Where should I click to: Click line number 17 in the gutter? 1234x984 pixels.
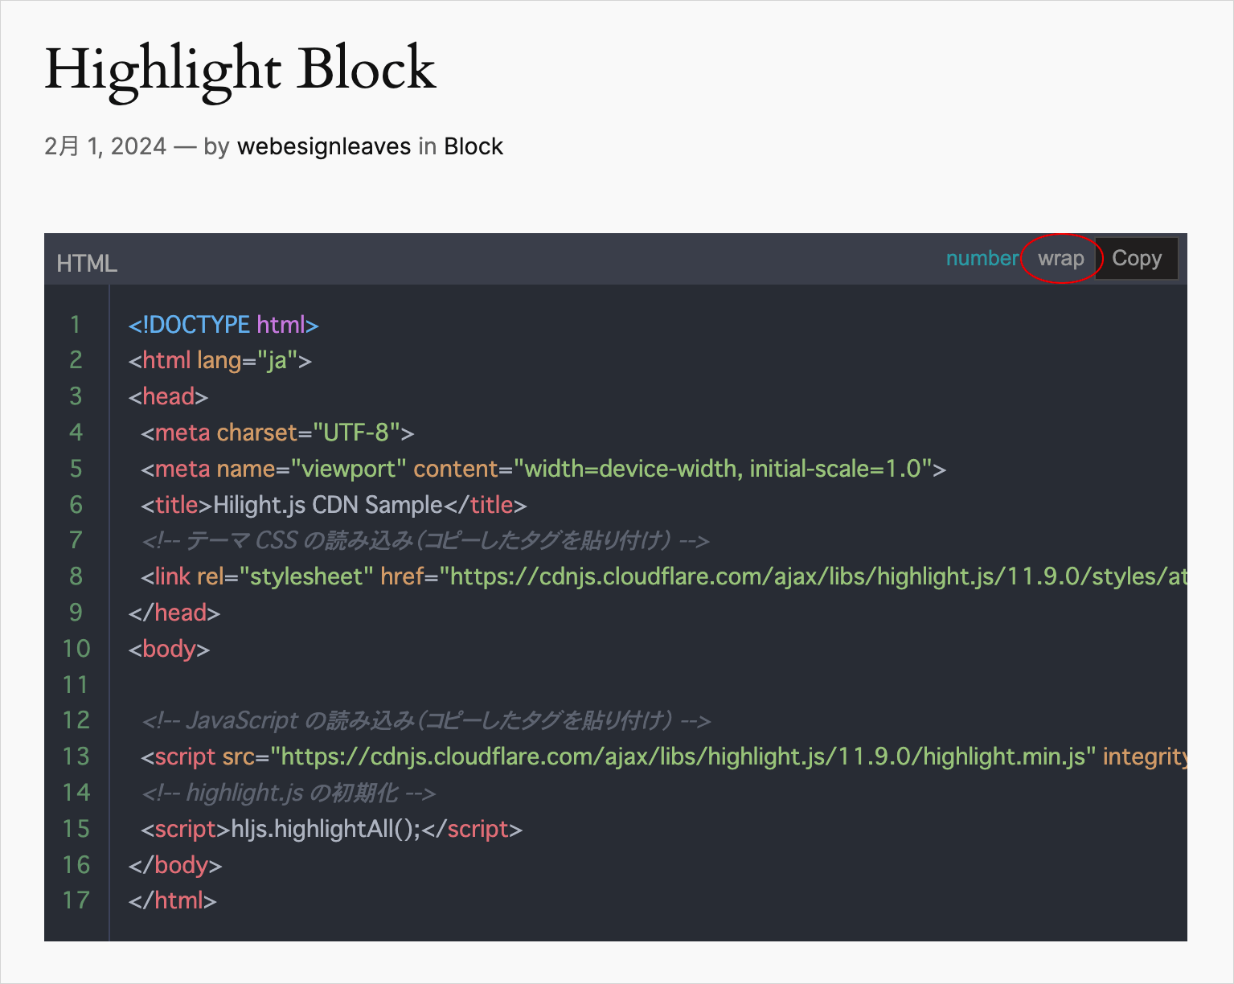click(76, 900)
